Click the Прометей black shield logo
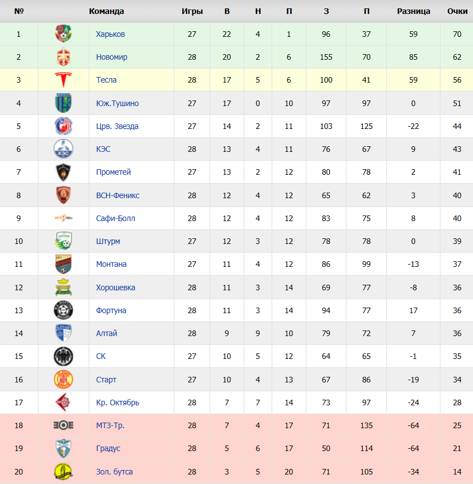The height and width of the screenshot is (484, 473). pyautogui.click(x=63, y=172)
